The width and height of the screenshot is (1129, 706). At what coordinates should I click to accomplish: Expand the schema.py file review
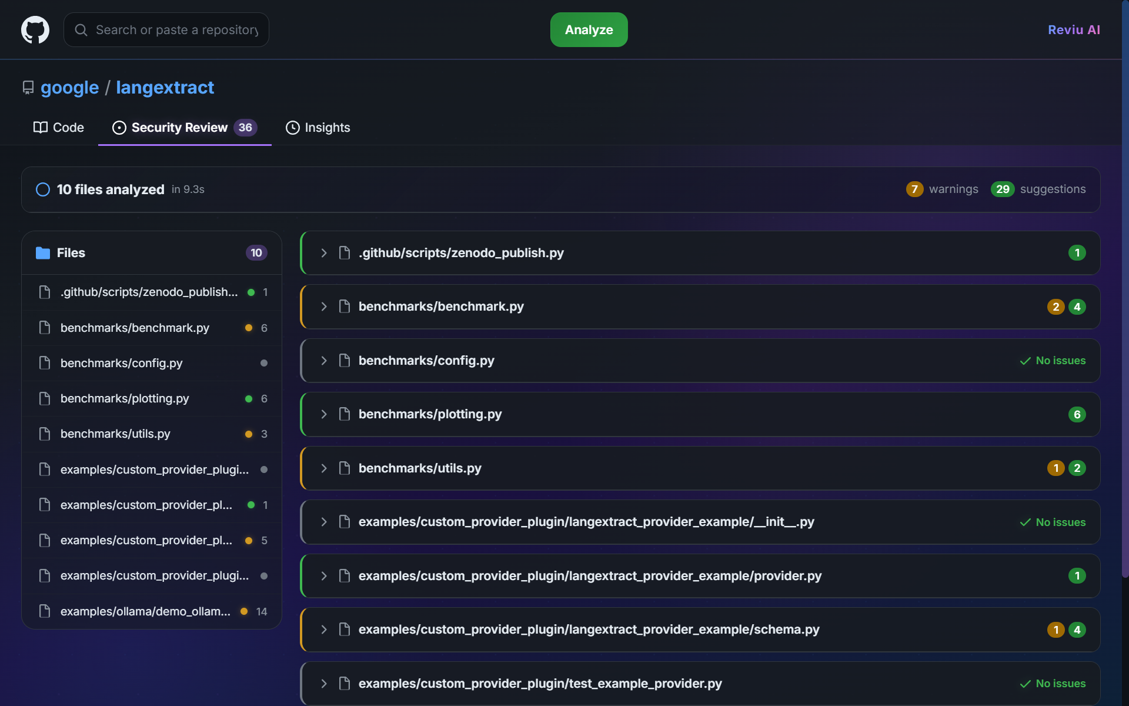[324, 630]
